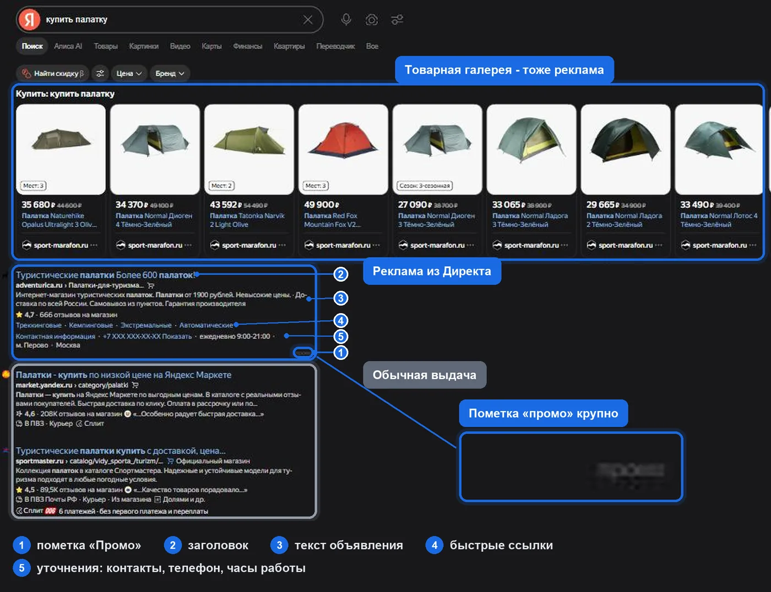
Task: Open the three-dots menu on the Naturehike Opalus card
Action: [94, 245]
